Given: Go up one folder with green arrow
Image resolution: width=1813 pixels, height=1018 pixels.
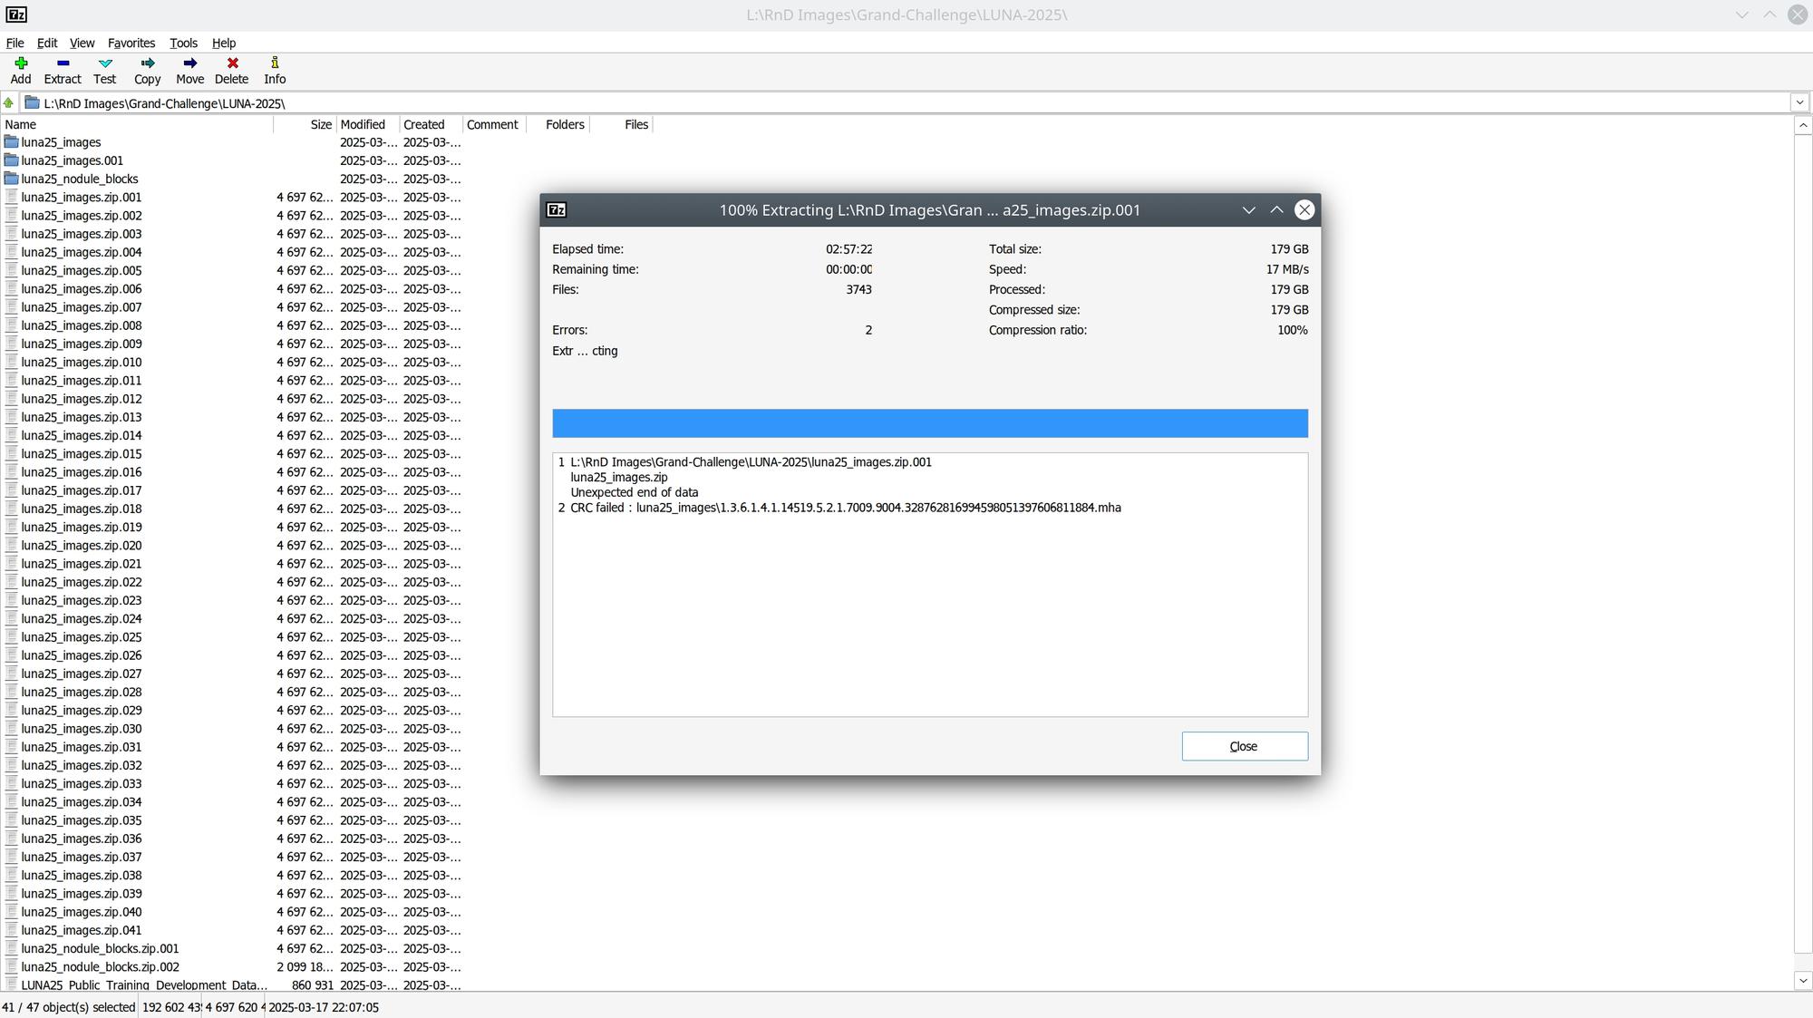Looking at the screenshot, I should point(9,103).
